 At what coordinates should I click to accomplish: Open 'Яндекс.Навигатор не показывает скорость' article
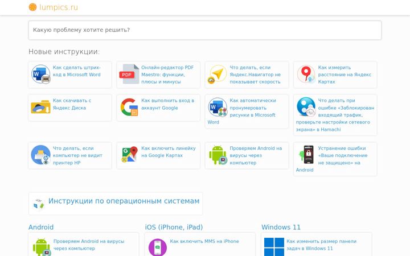coord(255,75)
